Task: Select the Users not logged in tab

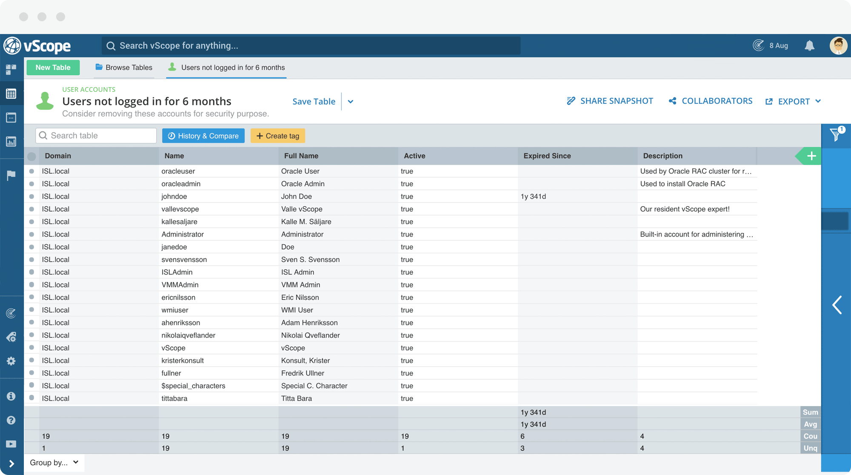Action: pyautogui.click(x=226, y=67)
